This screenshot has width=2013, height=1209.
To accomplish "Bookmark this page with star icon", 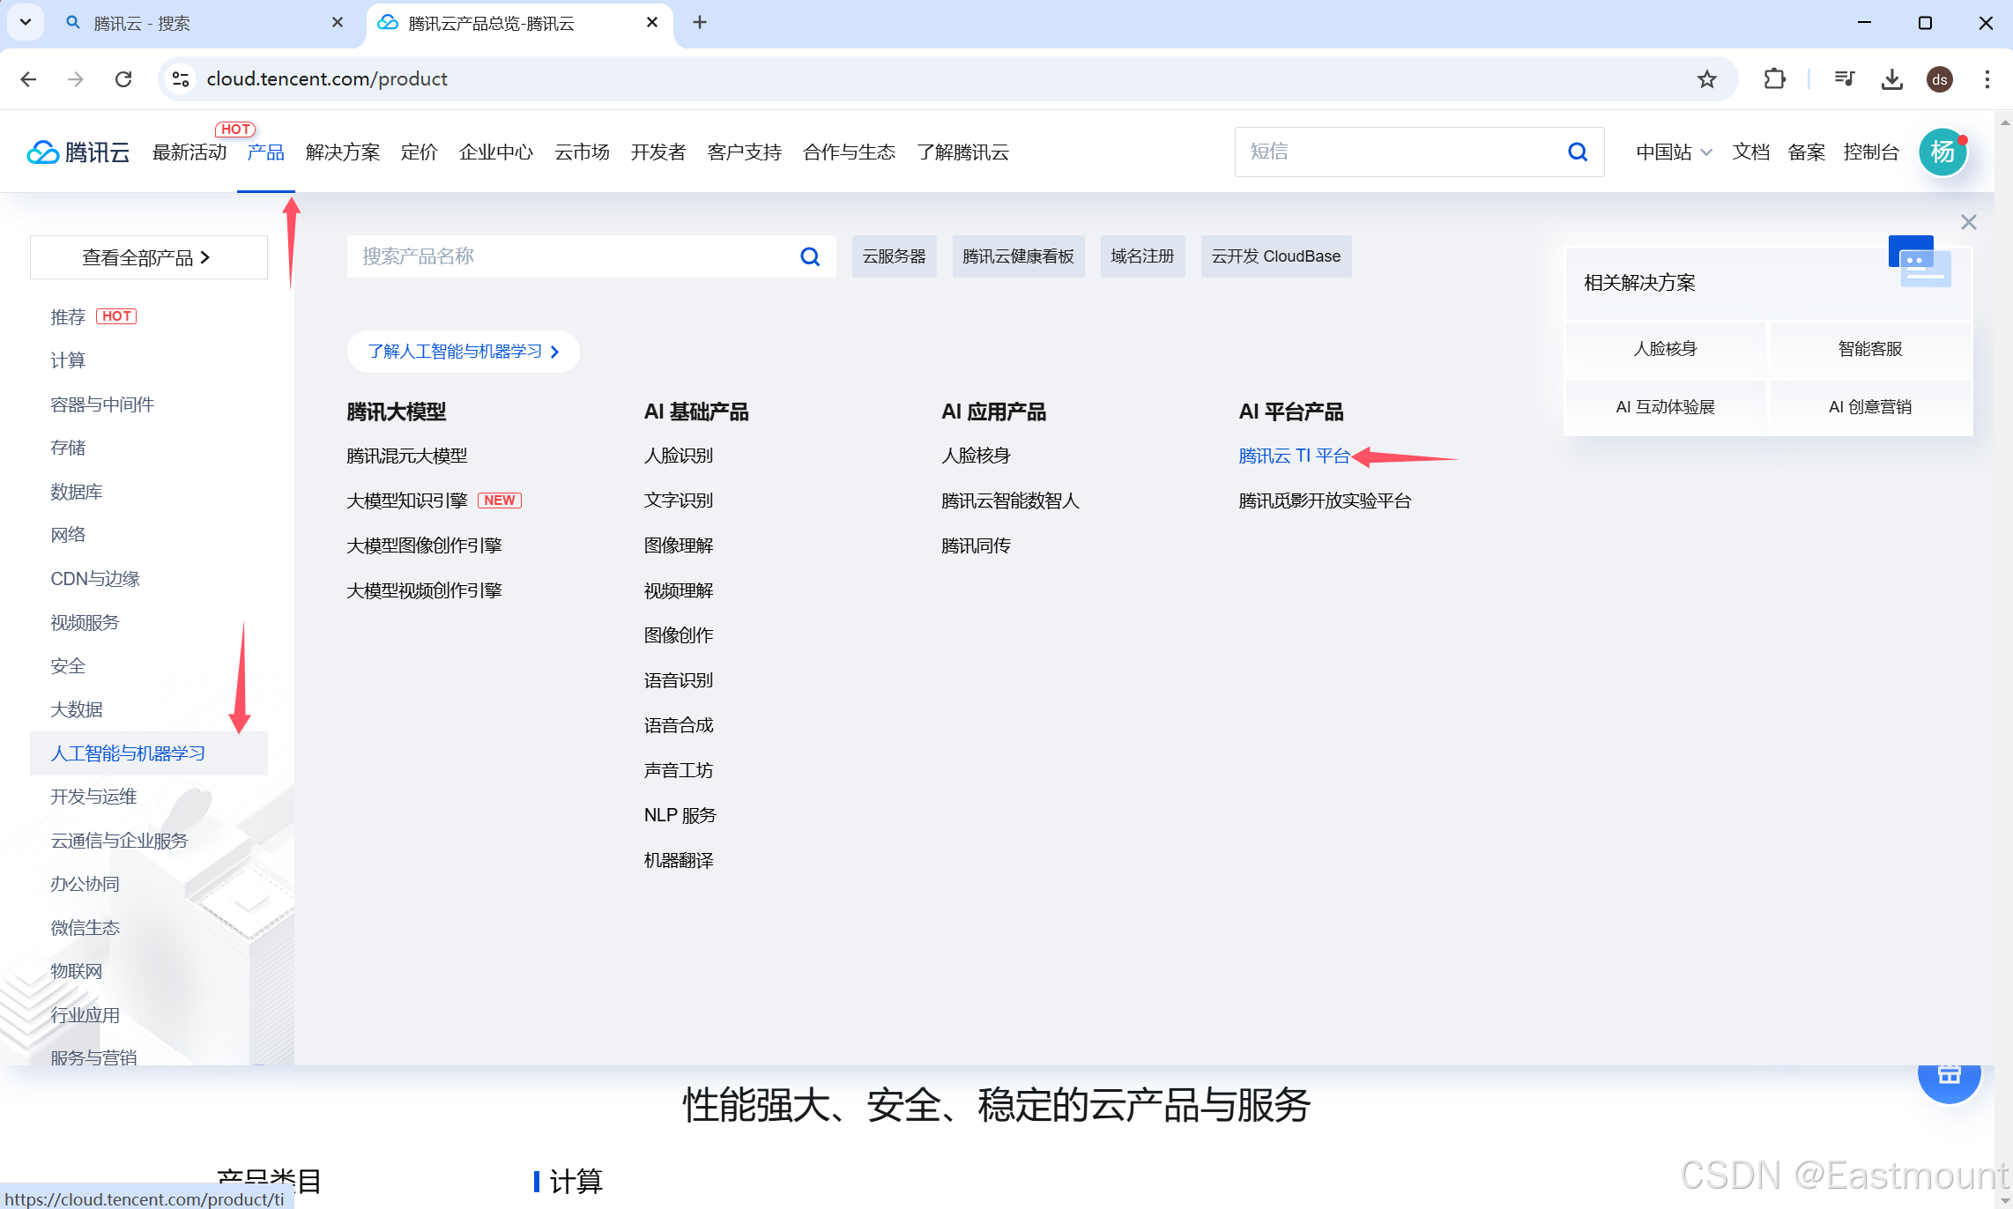I will pyautogui.click(x=1707, y=79).
